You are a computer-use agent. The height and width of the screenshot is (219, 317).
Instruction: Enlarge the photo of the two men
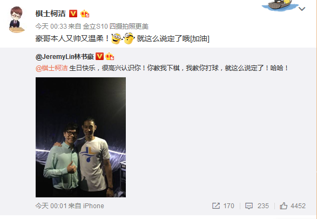click(x=80, y=137)
